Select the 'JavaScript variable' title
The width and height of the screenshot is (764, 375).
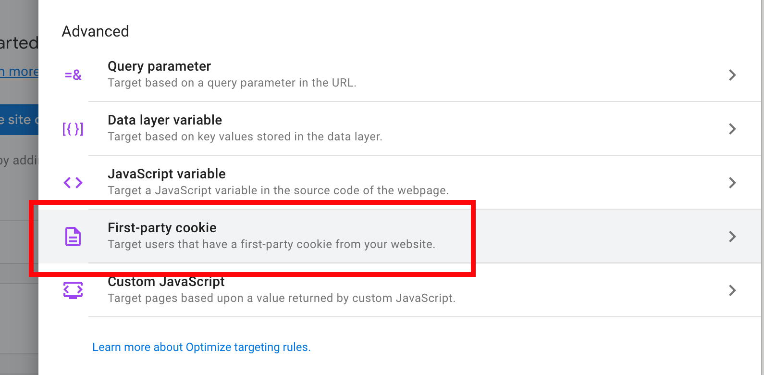(167, 174)
